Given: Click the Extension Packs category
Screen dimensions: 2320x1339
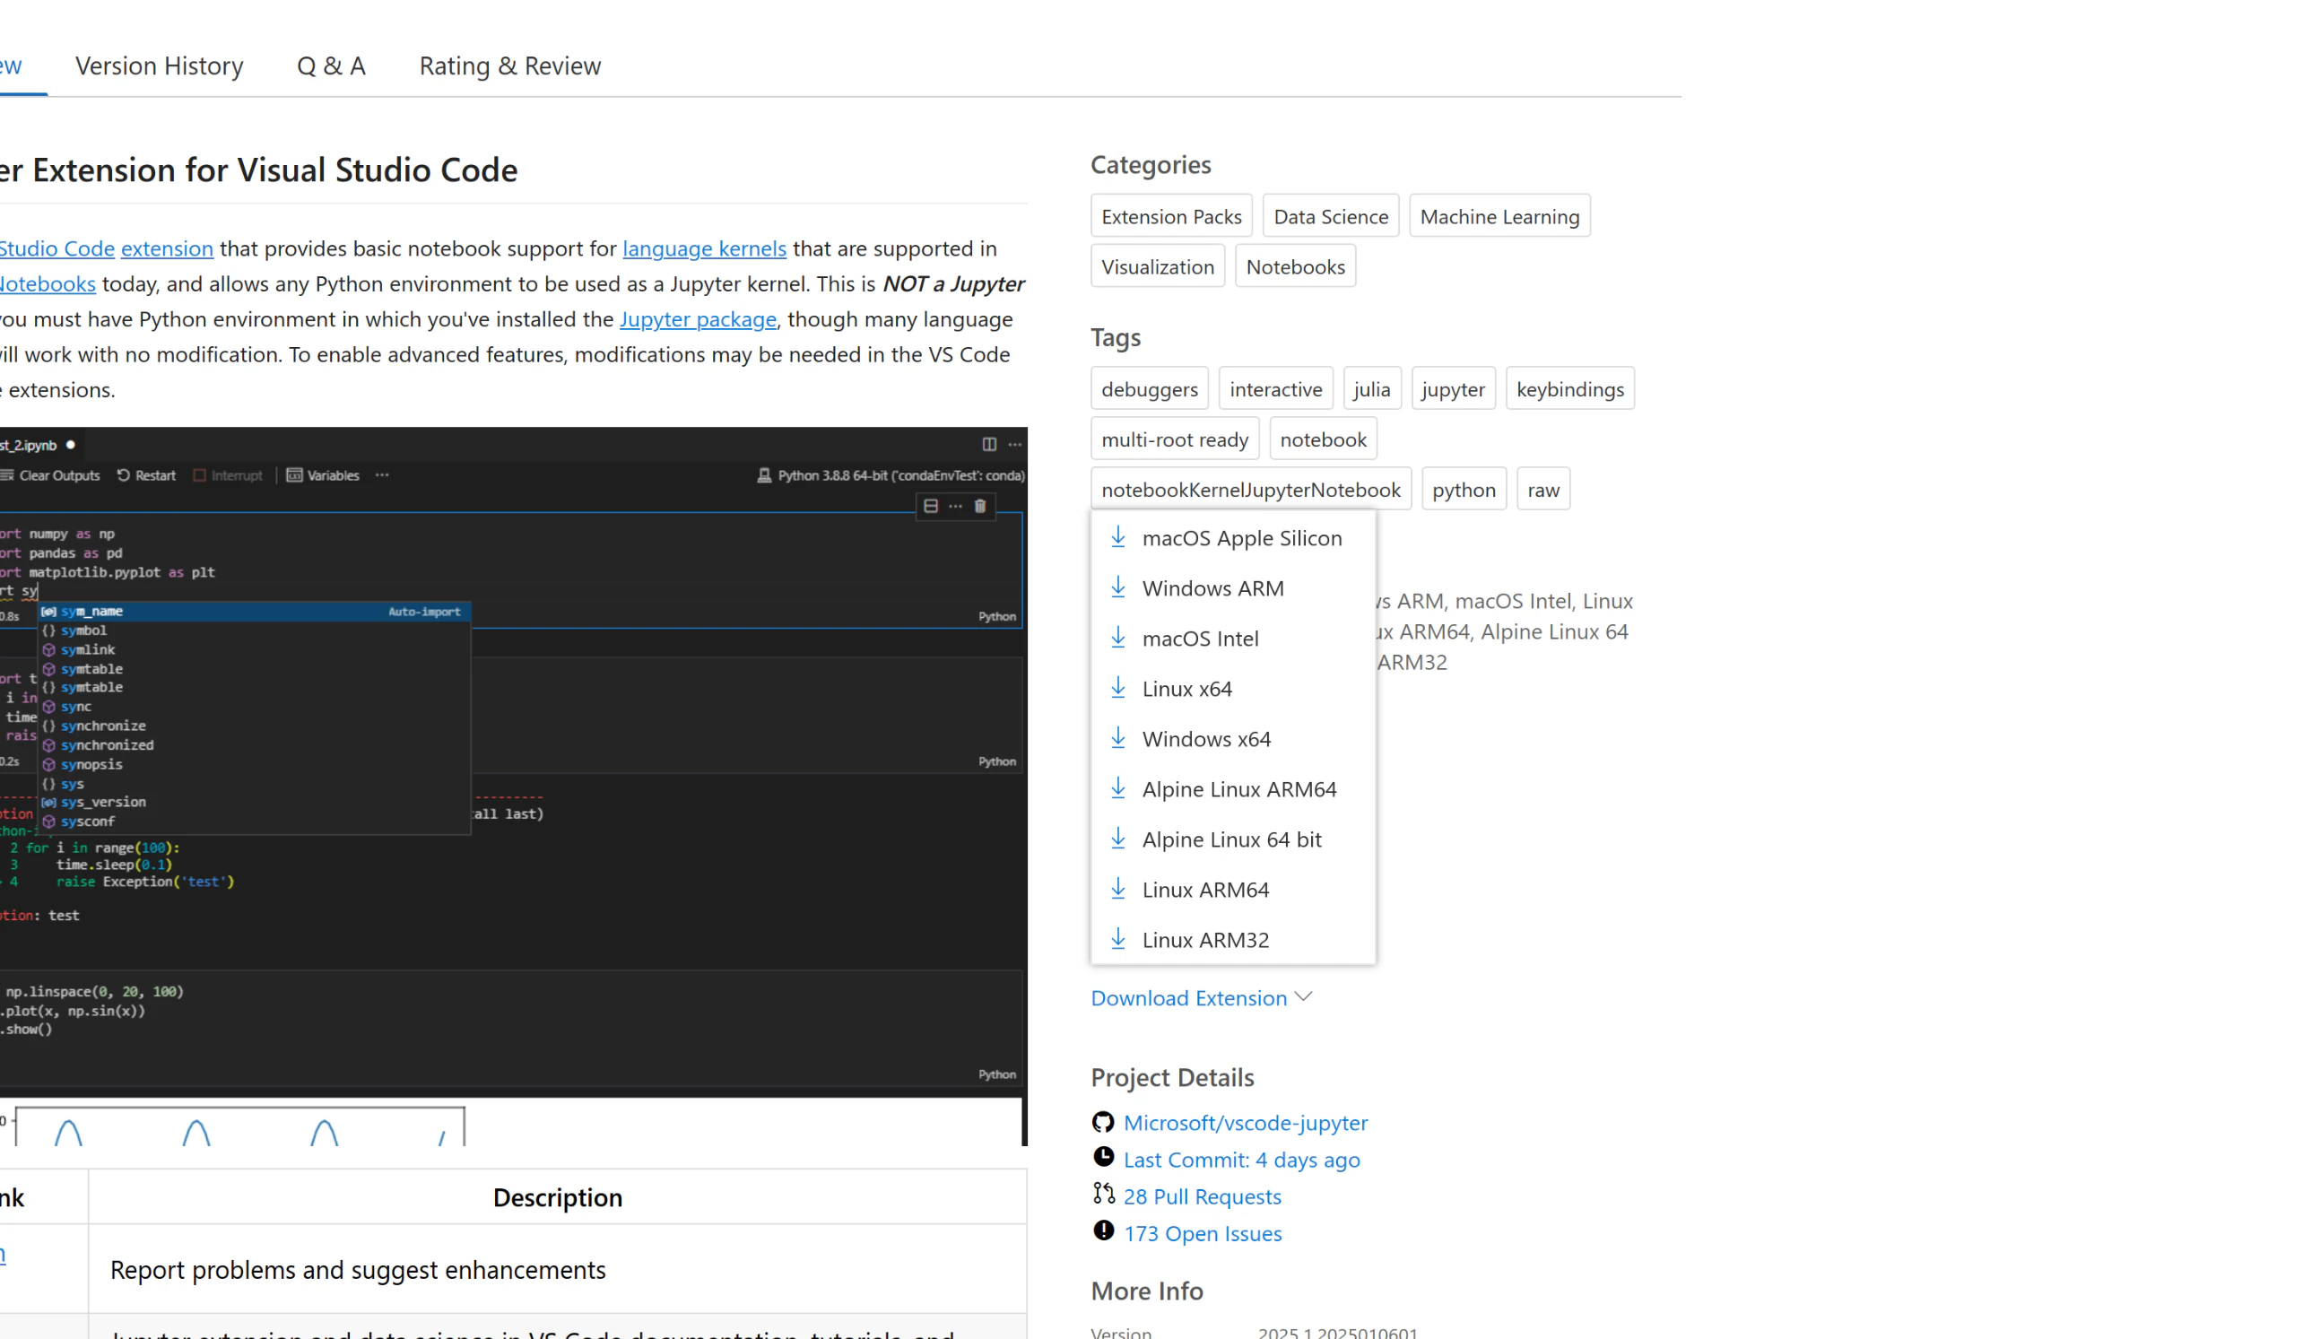Looking at the screenshot, I should 1170,216.
